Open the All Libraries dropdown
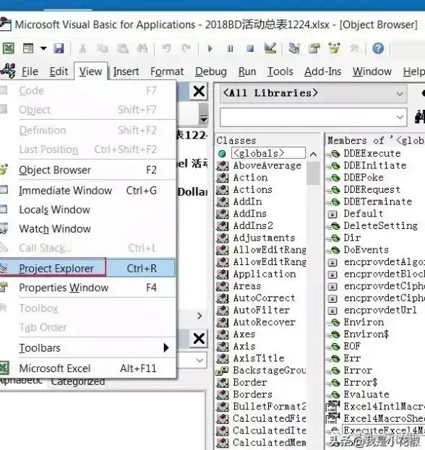This screenshot has width=425, height=450. point(313,93)
